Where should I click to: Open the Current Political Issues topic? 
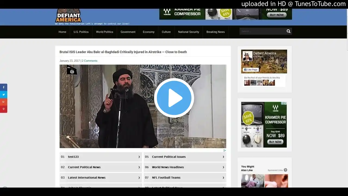coord(169,157)
